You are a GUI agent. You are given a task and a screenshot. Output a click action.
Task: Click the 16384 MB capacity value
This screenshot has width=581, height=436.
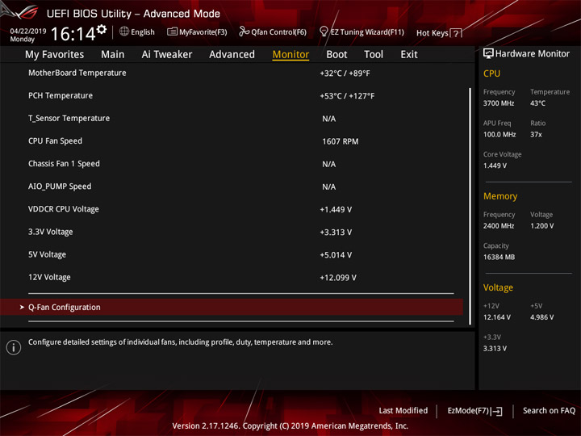[499, 257]
